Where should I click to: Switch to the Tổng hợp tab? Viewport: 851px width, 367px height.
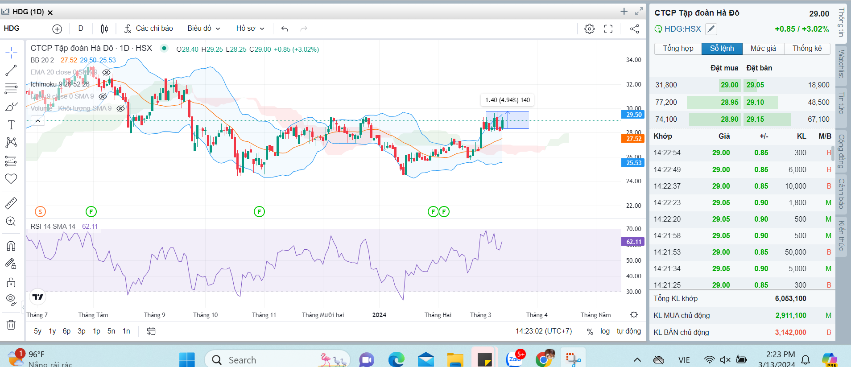[x=678, y=49]
